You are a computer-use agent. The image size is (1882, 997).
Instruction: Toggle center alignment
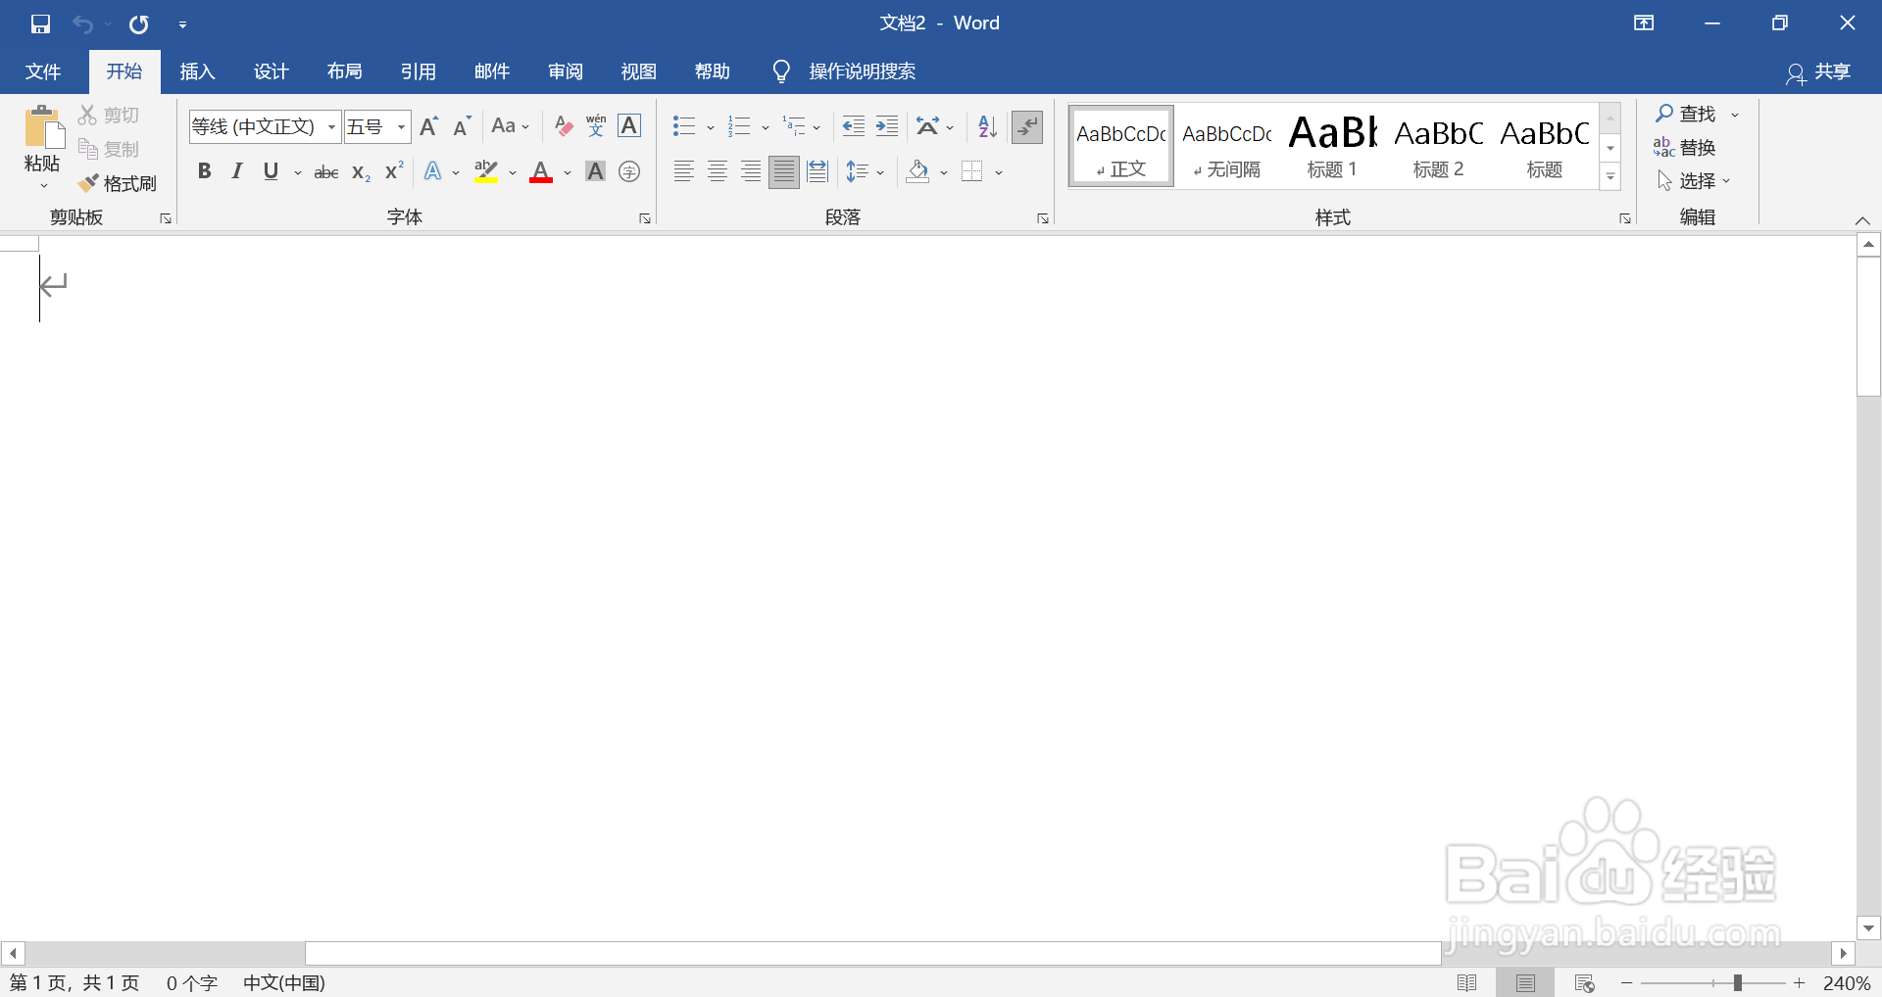point(718,172)
